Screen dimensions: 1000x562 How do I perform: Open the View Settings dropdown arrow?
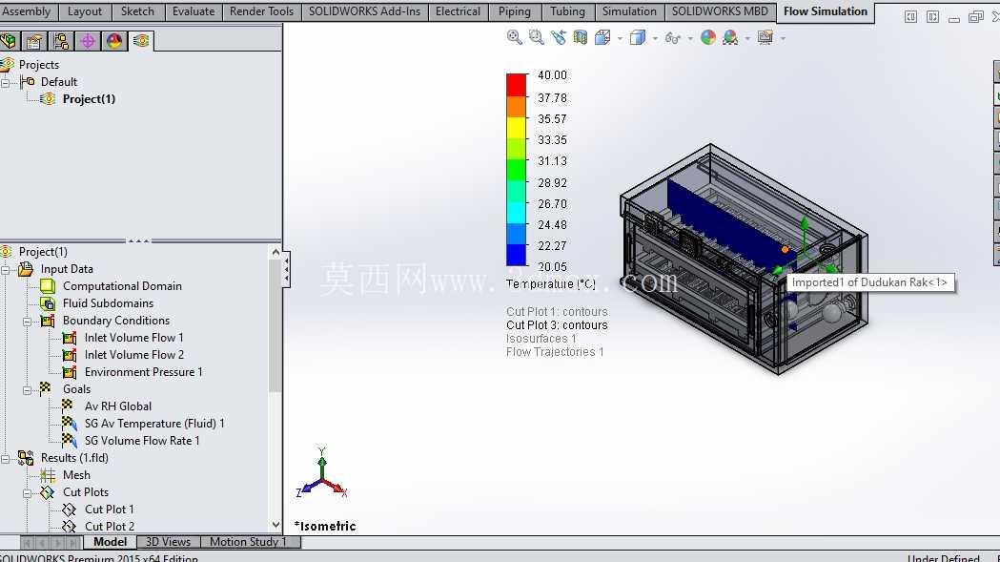(783, 39)
